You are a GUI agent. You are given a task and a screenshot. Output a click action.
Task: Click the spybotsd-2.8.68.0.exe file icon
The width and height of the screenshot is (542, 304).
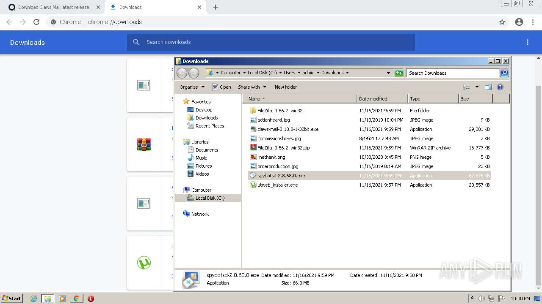pyautogui.click(x=253, y=176)
